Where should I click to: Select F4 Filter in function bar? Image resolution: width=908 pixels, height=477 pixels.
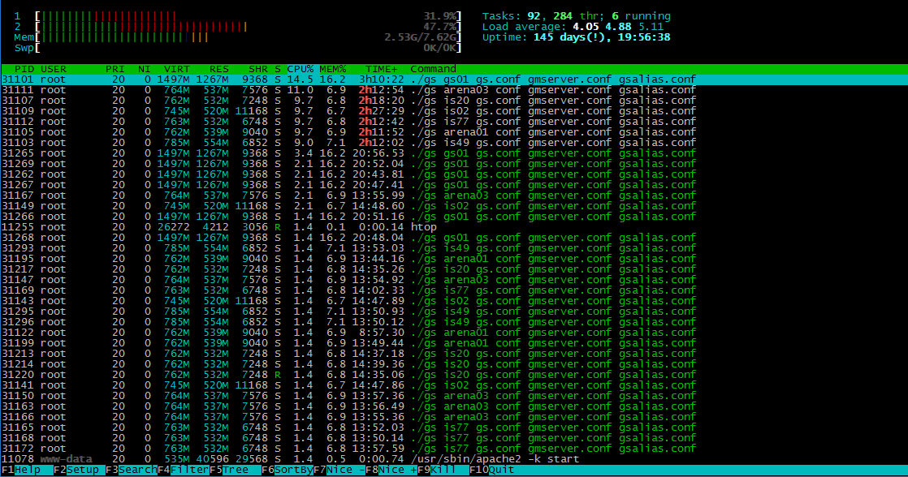[184, 470]
